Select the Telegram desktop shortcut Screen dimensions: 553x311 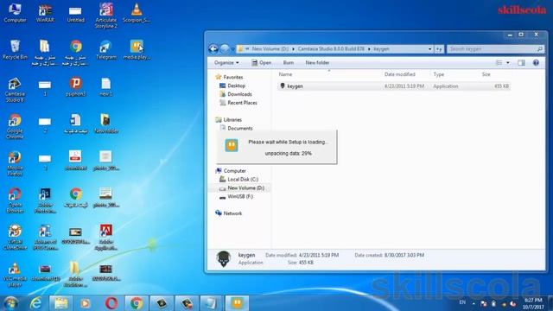105,50
